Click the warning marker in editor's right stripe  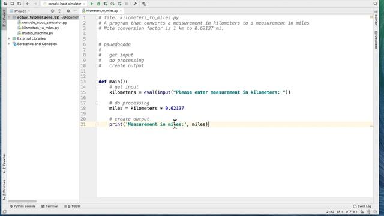371,17
